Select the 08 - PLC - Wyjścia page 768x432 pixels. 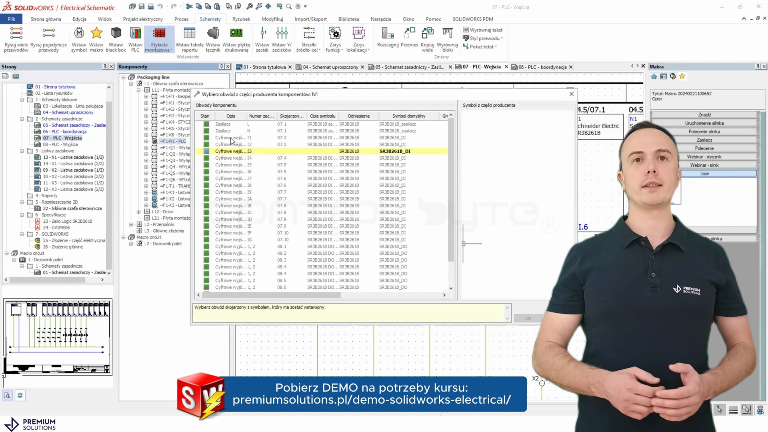point(60,144)
